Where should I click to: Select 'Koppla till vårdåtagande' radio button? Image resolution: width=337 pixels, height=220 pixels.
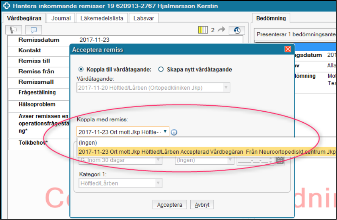[x=81, y=69]
